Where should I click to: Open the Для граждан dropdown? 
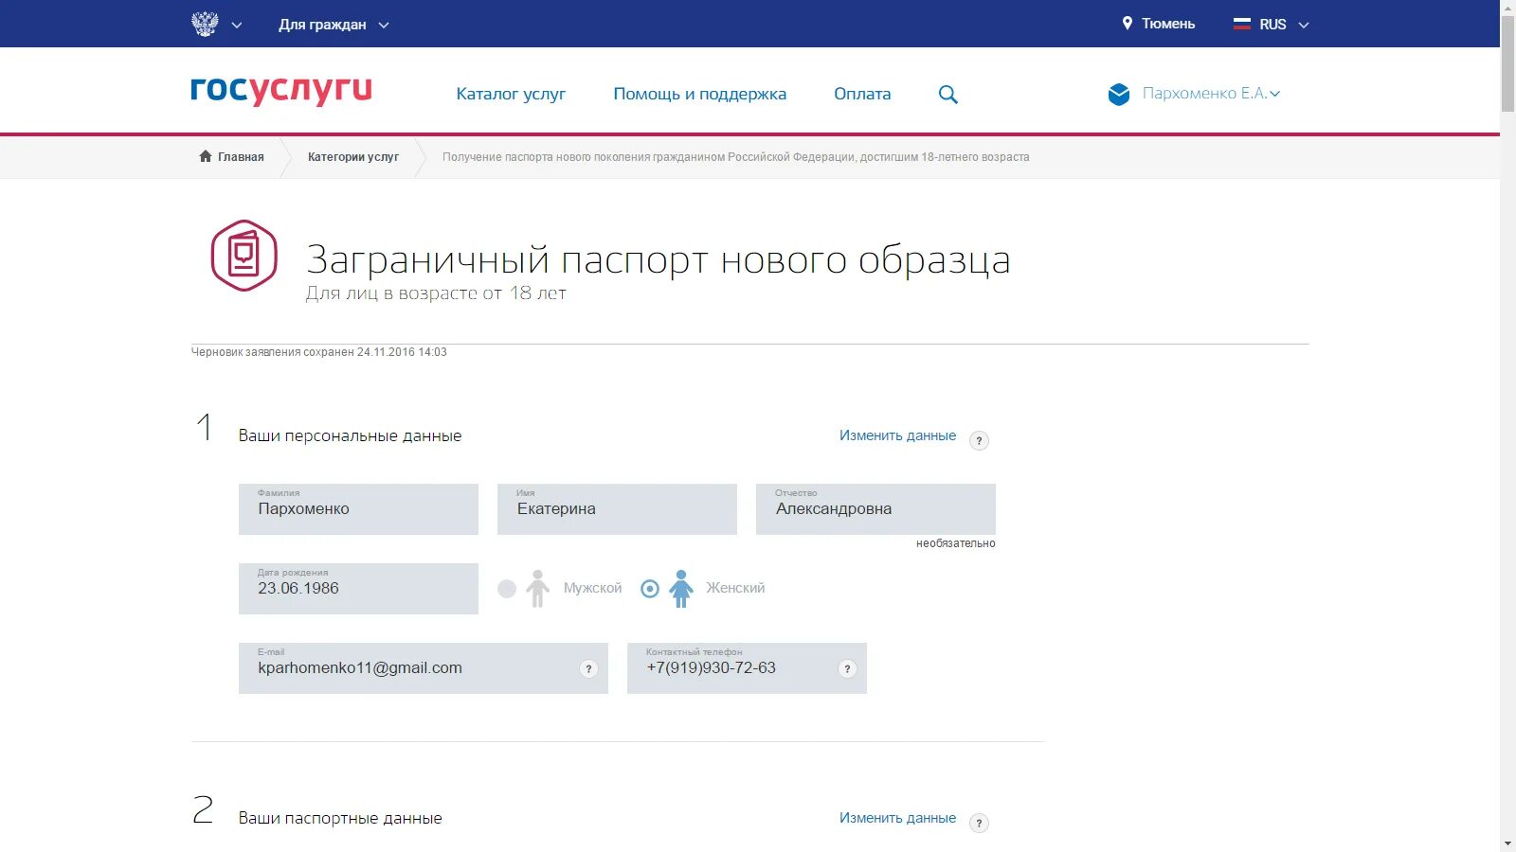pos(334,25)
